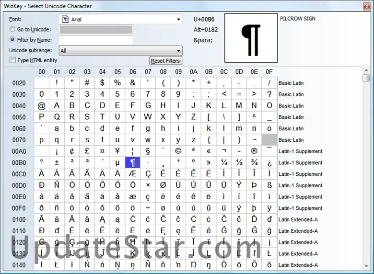Click the scroll up arrow of the grid
This screenshot has width=374, height=274.
(366, 70)
